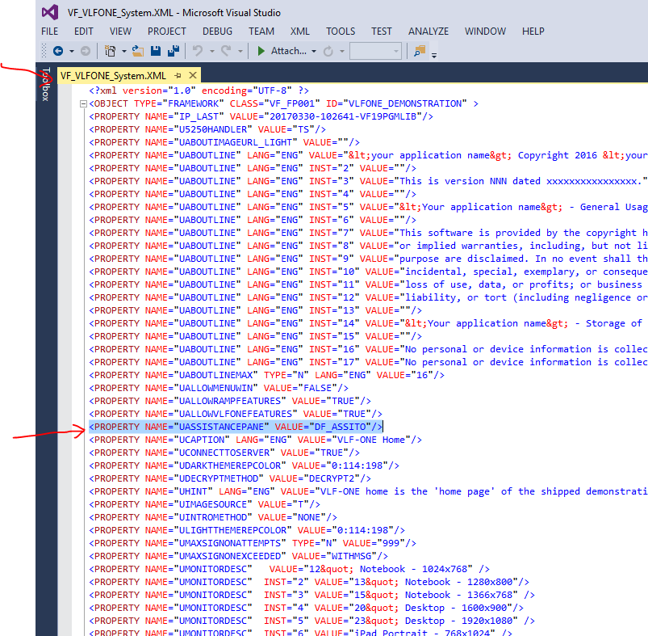Save the file with the floppy disk icon
Viewport: 648px width, 636px height.
click(156, 51)
